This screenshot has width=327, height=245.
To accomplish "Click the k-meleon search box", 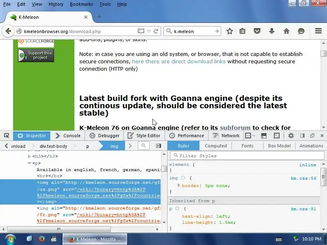I will 193,31.
